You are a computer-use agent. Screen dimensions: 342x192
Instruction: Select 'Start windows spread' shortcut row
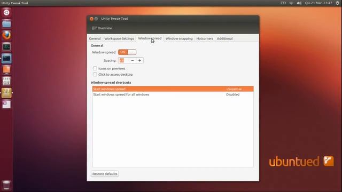[173, 89]
